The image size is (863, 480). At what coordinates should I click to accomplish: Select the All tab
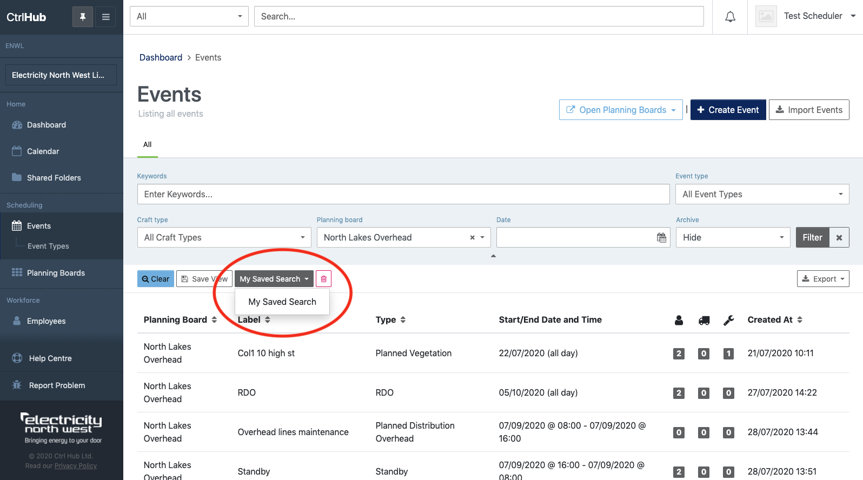147,145
